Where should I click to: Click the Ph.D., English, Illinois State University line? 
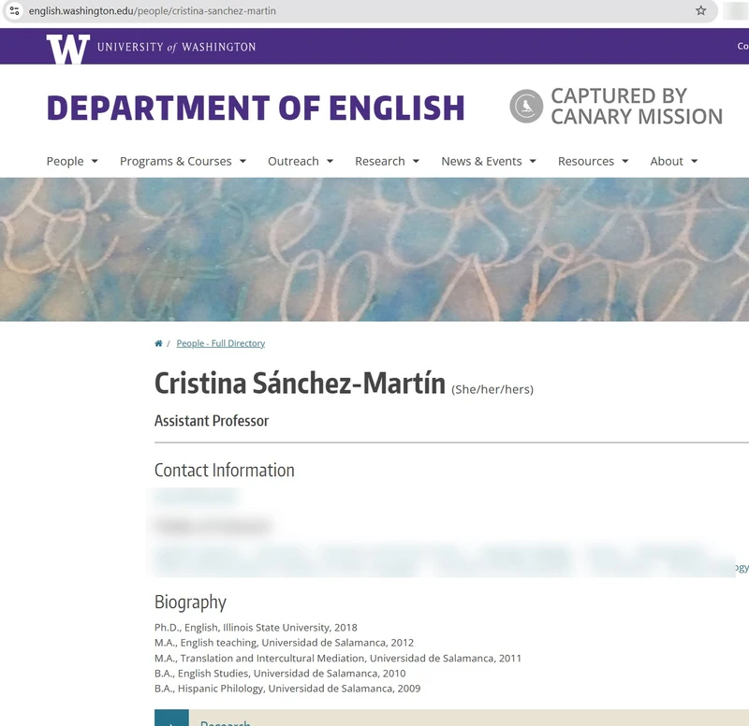256,627
